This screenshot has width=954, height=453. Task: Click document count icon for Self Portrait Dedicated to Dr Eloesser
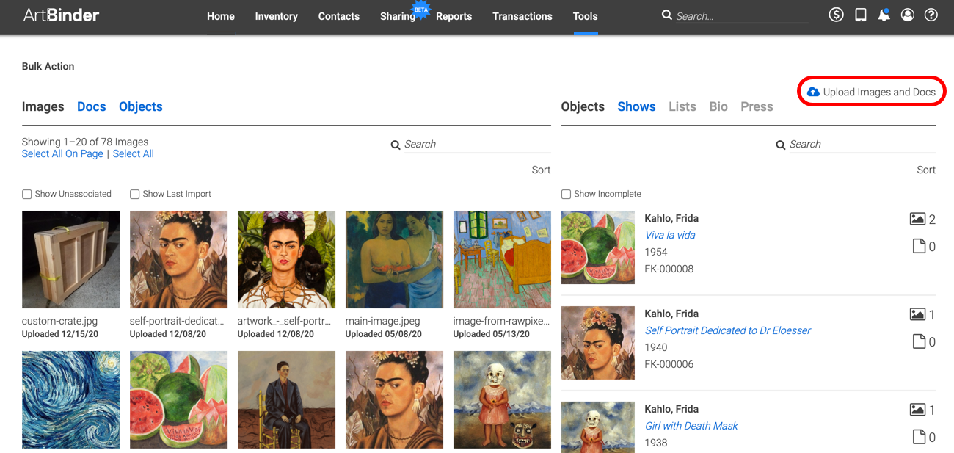(919, 341)
